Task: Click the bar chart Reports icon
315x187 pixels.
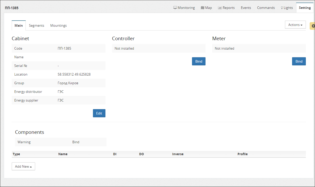Action: pyautogui.click(x=220, y=8)
